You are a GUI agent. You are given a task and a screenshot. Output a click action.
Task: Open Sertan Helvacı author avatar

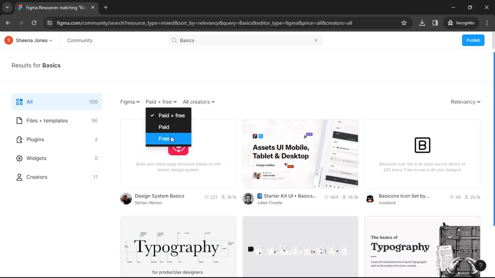coord(126,199)
